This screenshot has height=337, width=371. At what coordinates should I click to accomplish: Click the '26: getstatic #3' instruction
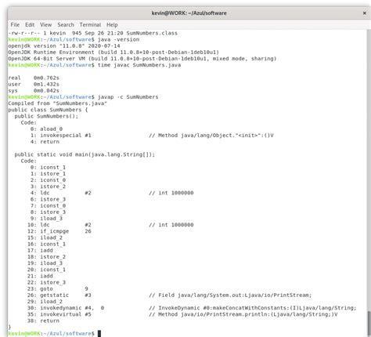point(59,295)
